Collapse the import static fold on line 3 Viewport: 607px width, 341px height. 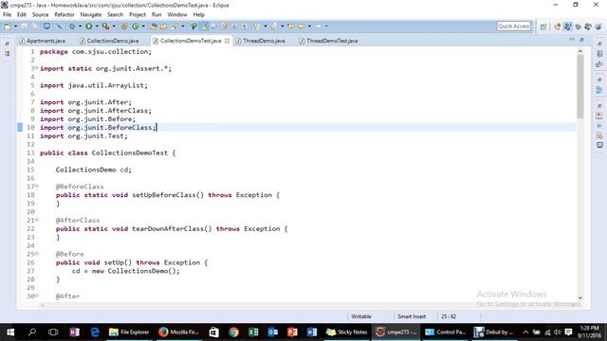(37, 68)
